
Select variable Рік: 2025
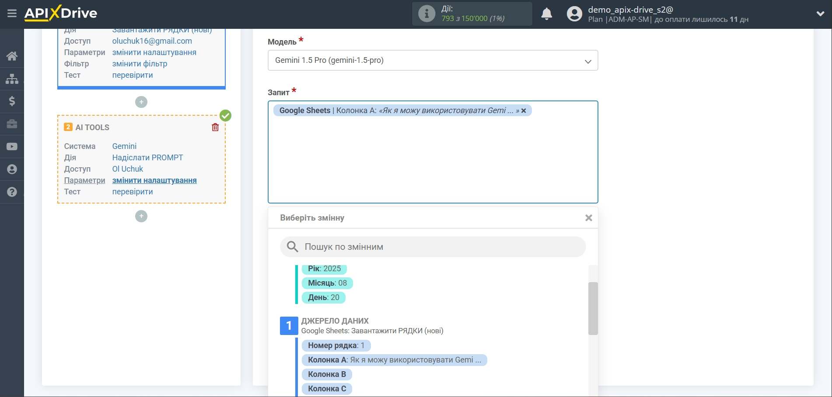[324, 269]
